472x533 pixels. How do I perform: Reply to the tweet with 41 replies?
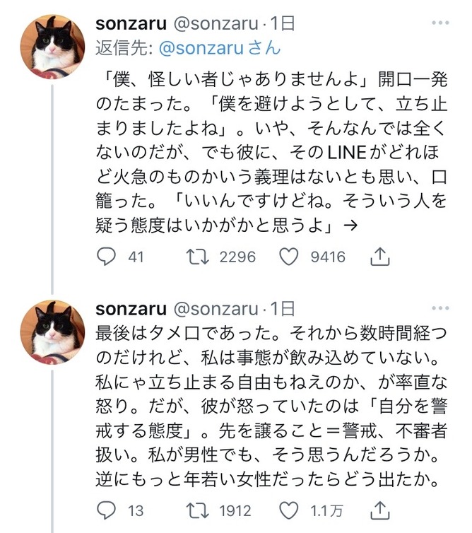click(x=106, y=256)
